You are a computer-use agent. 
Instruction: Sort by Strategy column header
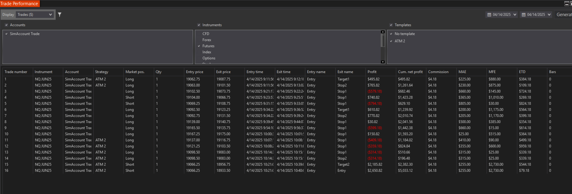point(102,72)
